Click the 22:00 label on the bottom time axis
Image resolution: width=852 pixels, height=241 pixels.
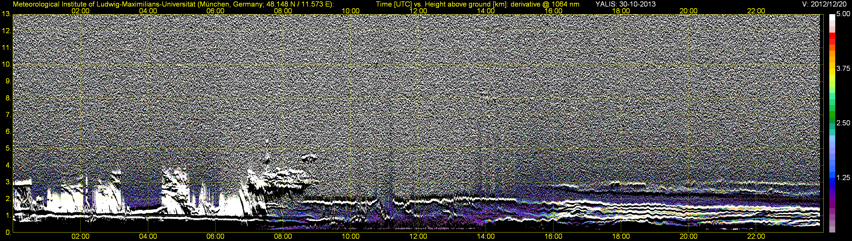[x=756, y=237]
